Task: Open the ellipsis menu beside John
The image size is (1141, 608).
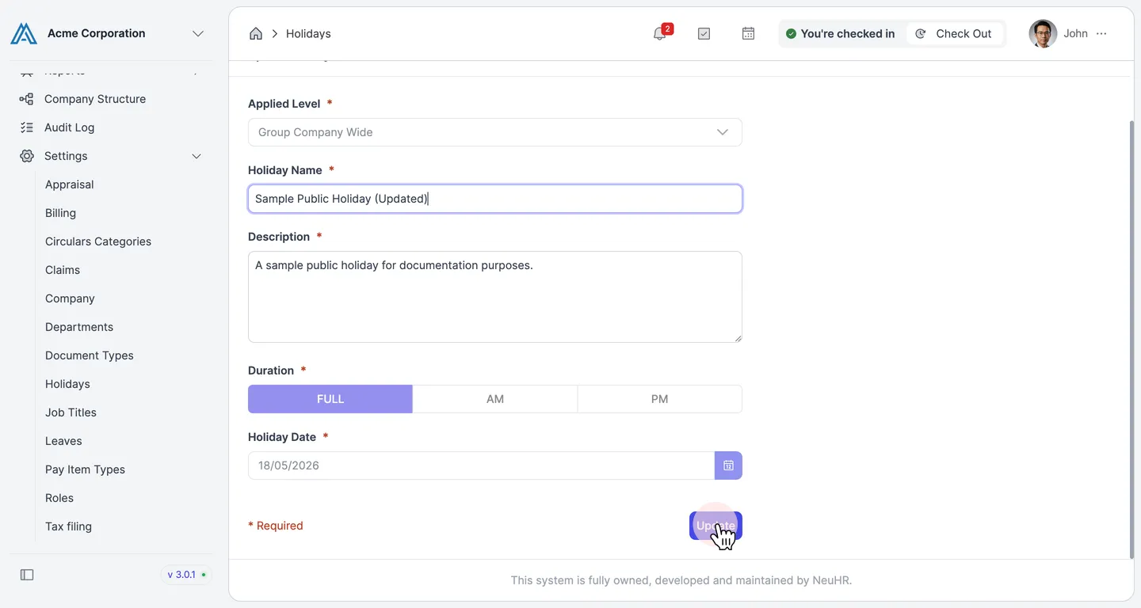Action: click(x=1101, y=33)
